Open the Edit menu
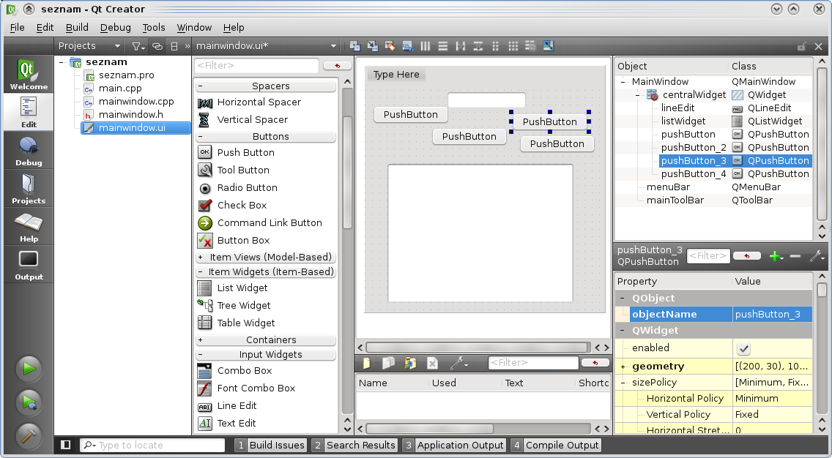The height and width of the screenshot is (458, 832). click(x=45, y=28)
